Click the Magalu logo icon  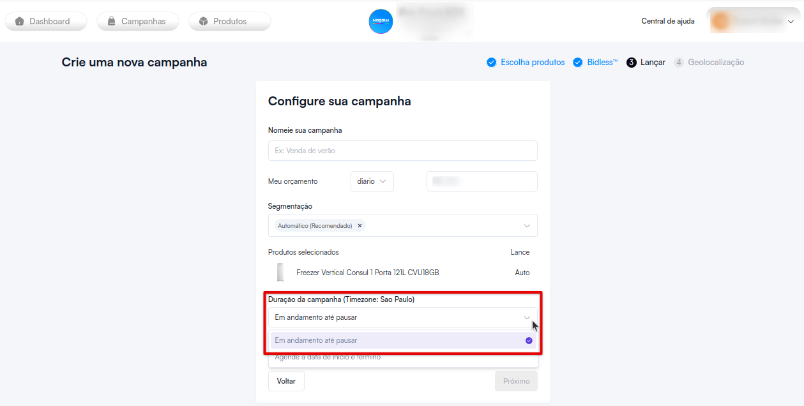(381, 22)
